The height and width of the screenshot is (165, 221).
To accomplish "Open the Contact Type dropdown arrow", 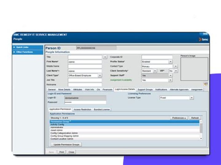I will tap(176, 66).
